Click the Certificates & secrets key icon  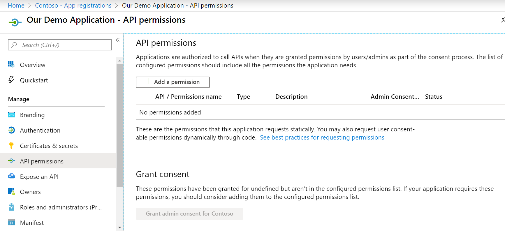pyautogui.click(x=11, y=145)
